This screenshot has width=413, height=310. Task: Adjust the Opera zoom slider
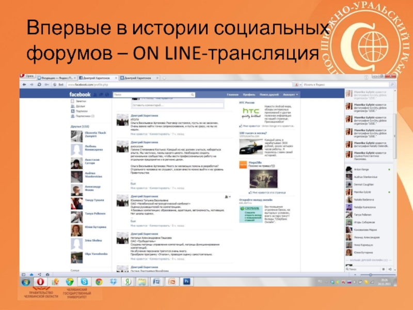(x=371, y=275)
